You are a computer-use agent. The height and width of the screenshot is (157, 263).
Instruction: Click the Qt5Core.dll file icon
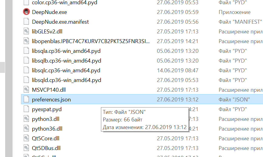coord(26,138)
